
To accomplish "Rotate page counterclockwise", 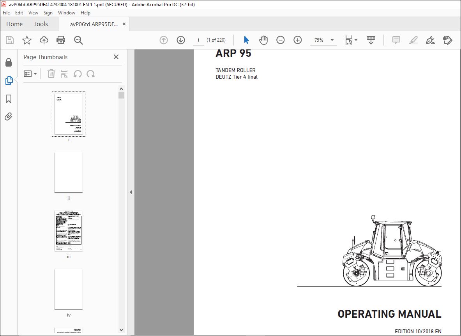I will tap(77, 74).
